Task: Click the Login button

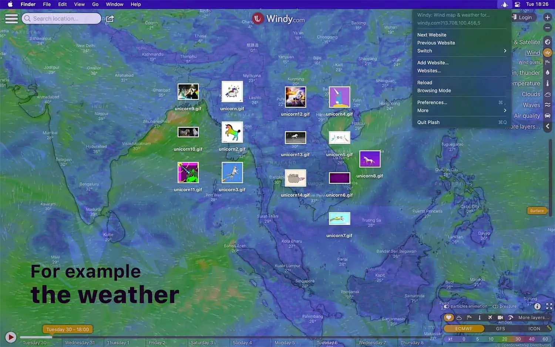Action: tap(522, 17)
